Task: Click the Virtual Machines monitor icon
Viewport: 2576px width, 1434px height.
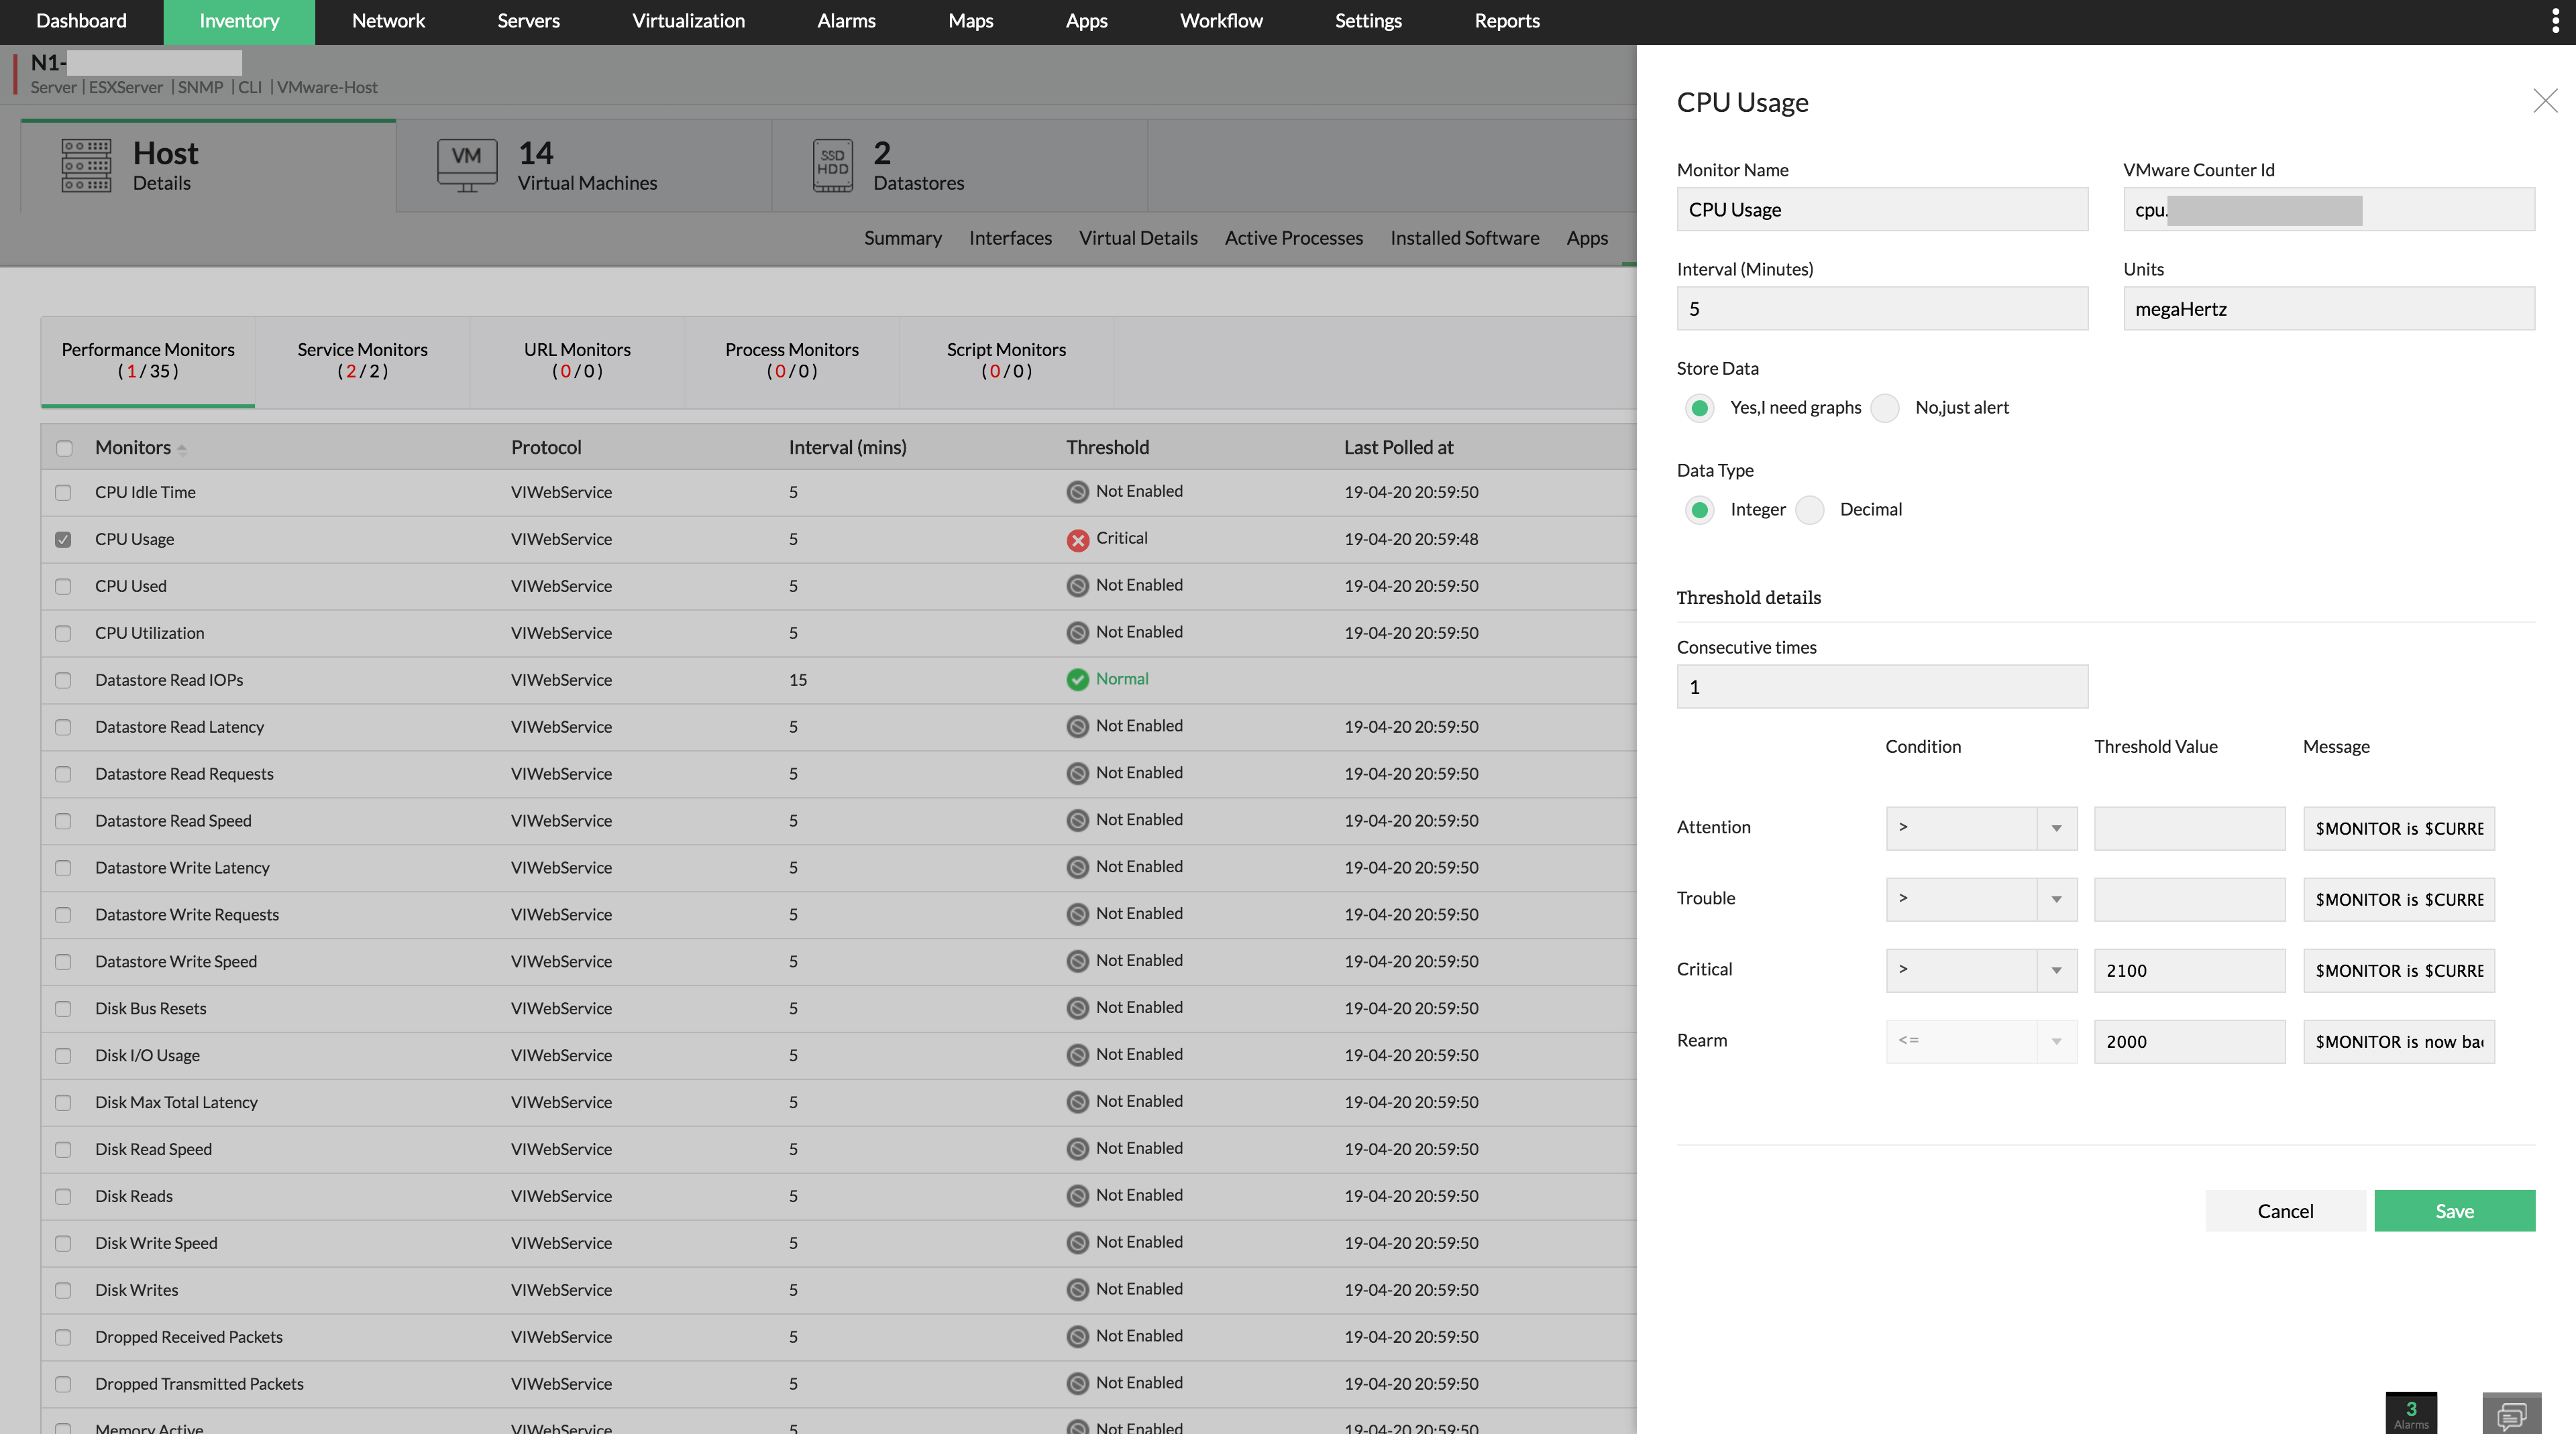Action: point(466,164)
